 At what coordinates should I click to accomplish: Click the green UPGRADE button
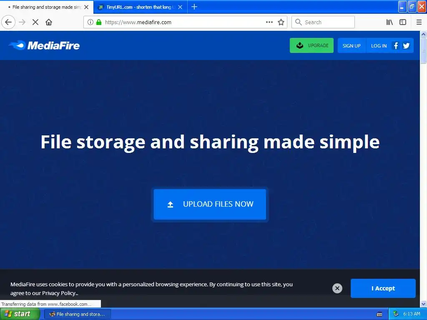point(311,45)
